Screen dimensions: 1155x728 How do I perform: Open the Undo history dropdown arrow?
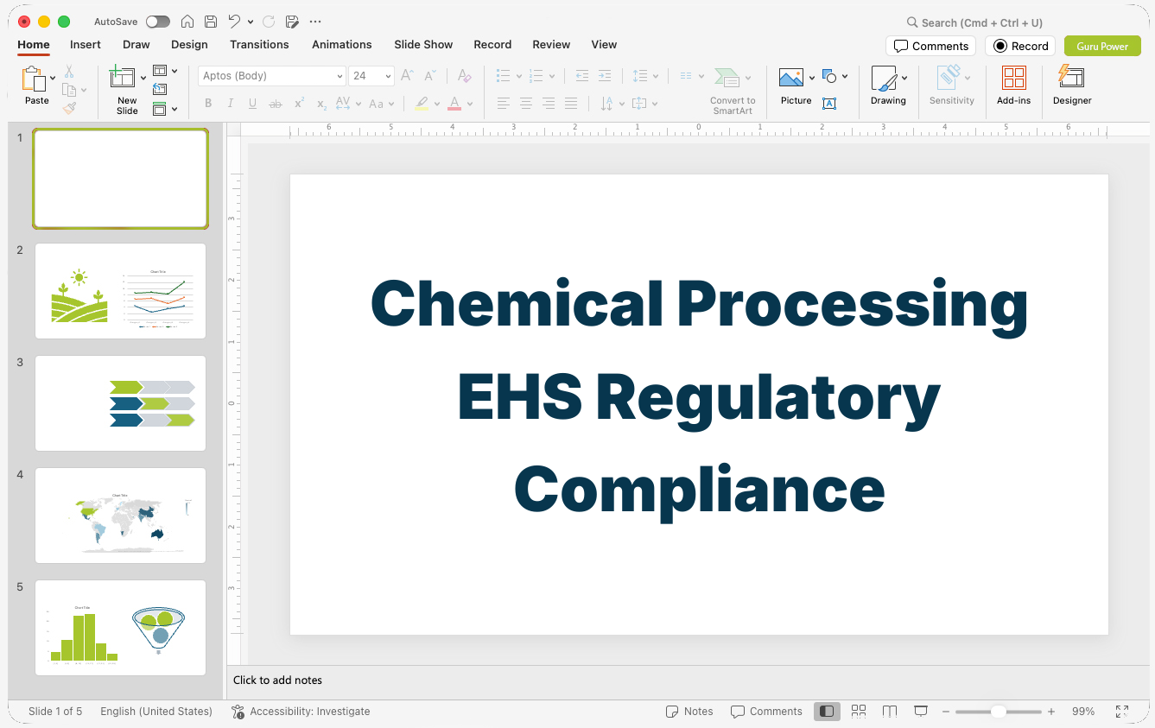251,22
